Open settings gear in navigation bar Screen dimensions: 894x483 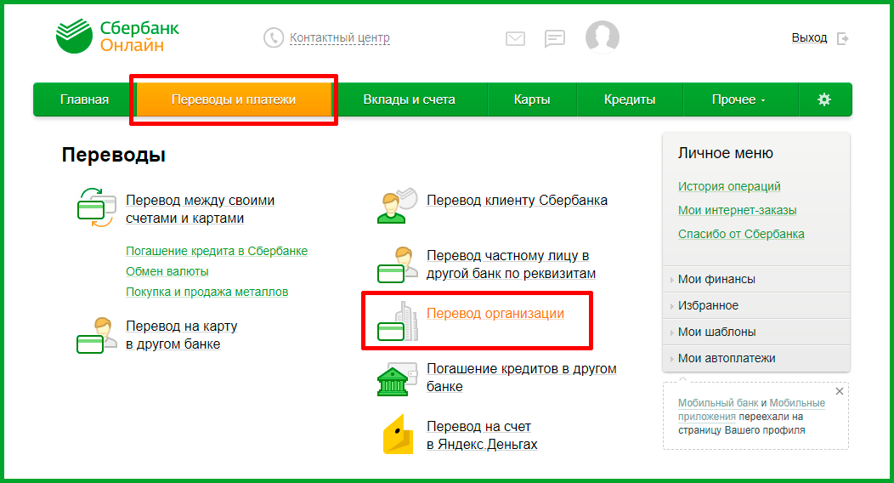(823, 99)
